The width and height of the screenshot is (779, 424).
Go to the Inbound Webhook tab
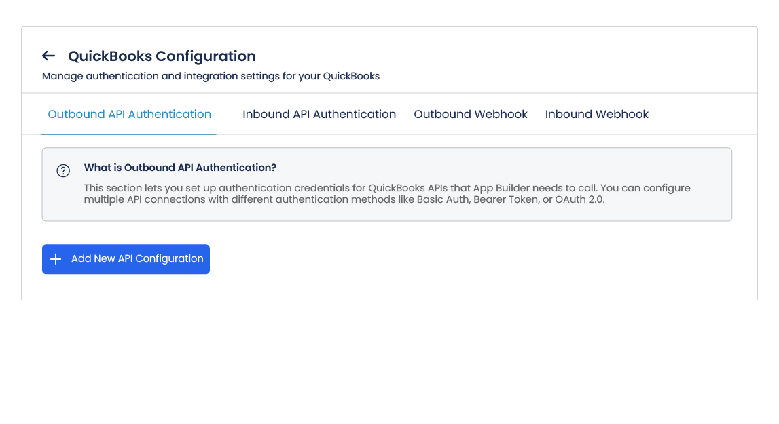point(596,114)
